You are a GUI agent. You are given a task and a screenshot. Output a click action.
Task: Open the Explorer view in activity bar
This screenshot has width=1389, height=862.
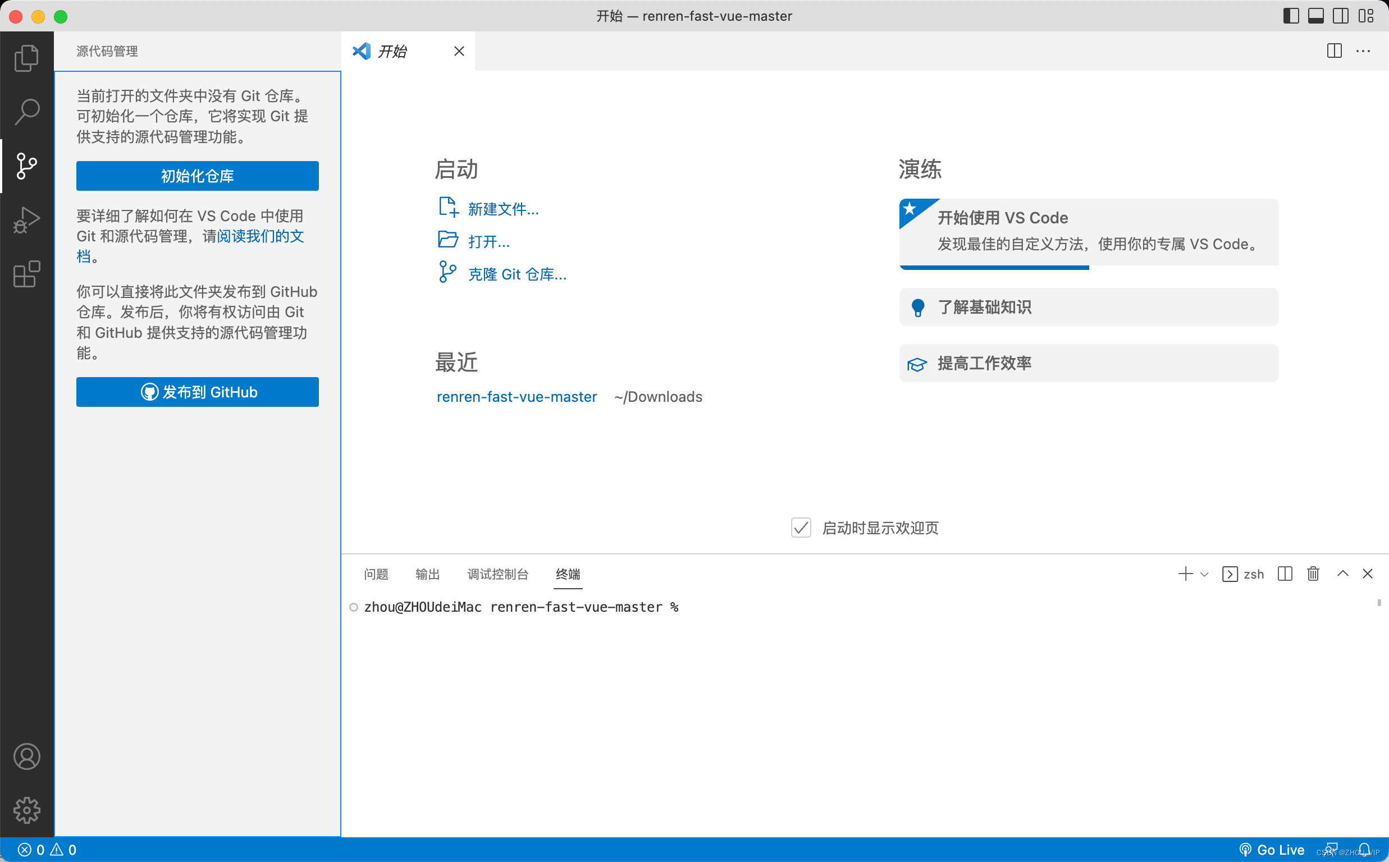tap(26, 58)
